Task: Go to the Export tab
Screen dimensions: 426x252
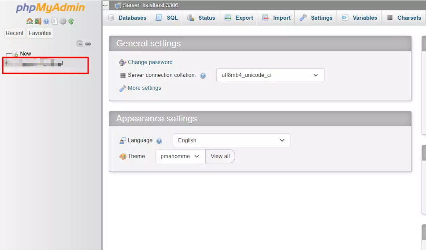Action: click(239, 18)
